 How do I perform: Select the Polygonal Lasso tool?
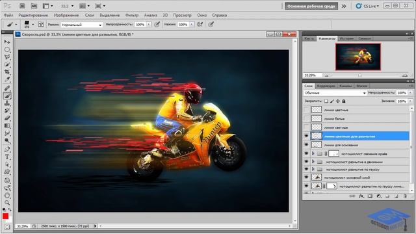7,57
